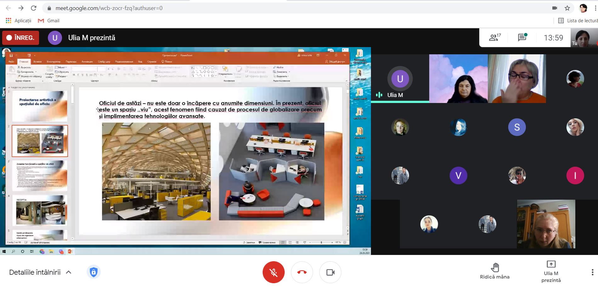This screenshot has width=598, height=292.
Task: Toggle the camera on or off
Action: tap(330, 272)
